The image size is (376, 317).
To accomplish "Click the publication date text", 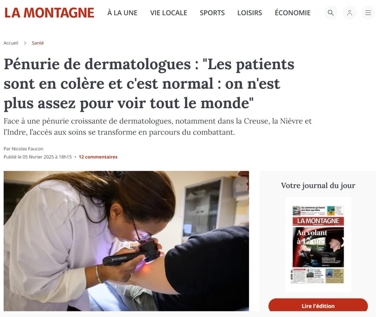I will 38,157.
